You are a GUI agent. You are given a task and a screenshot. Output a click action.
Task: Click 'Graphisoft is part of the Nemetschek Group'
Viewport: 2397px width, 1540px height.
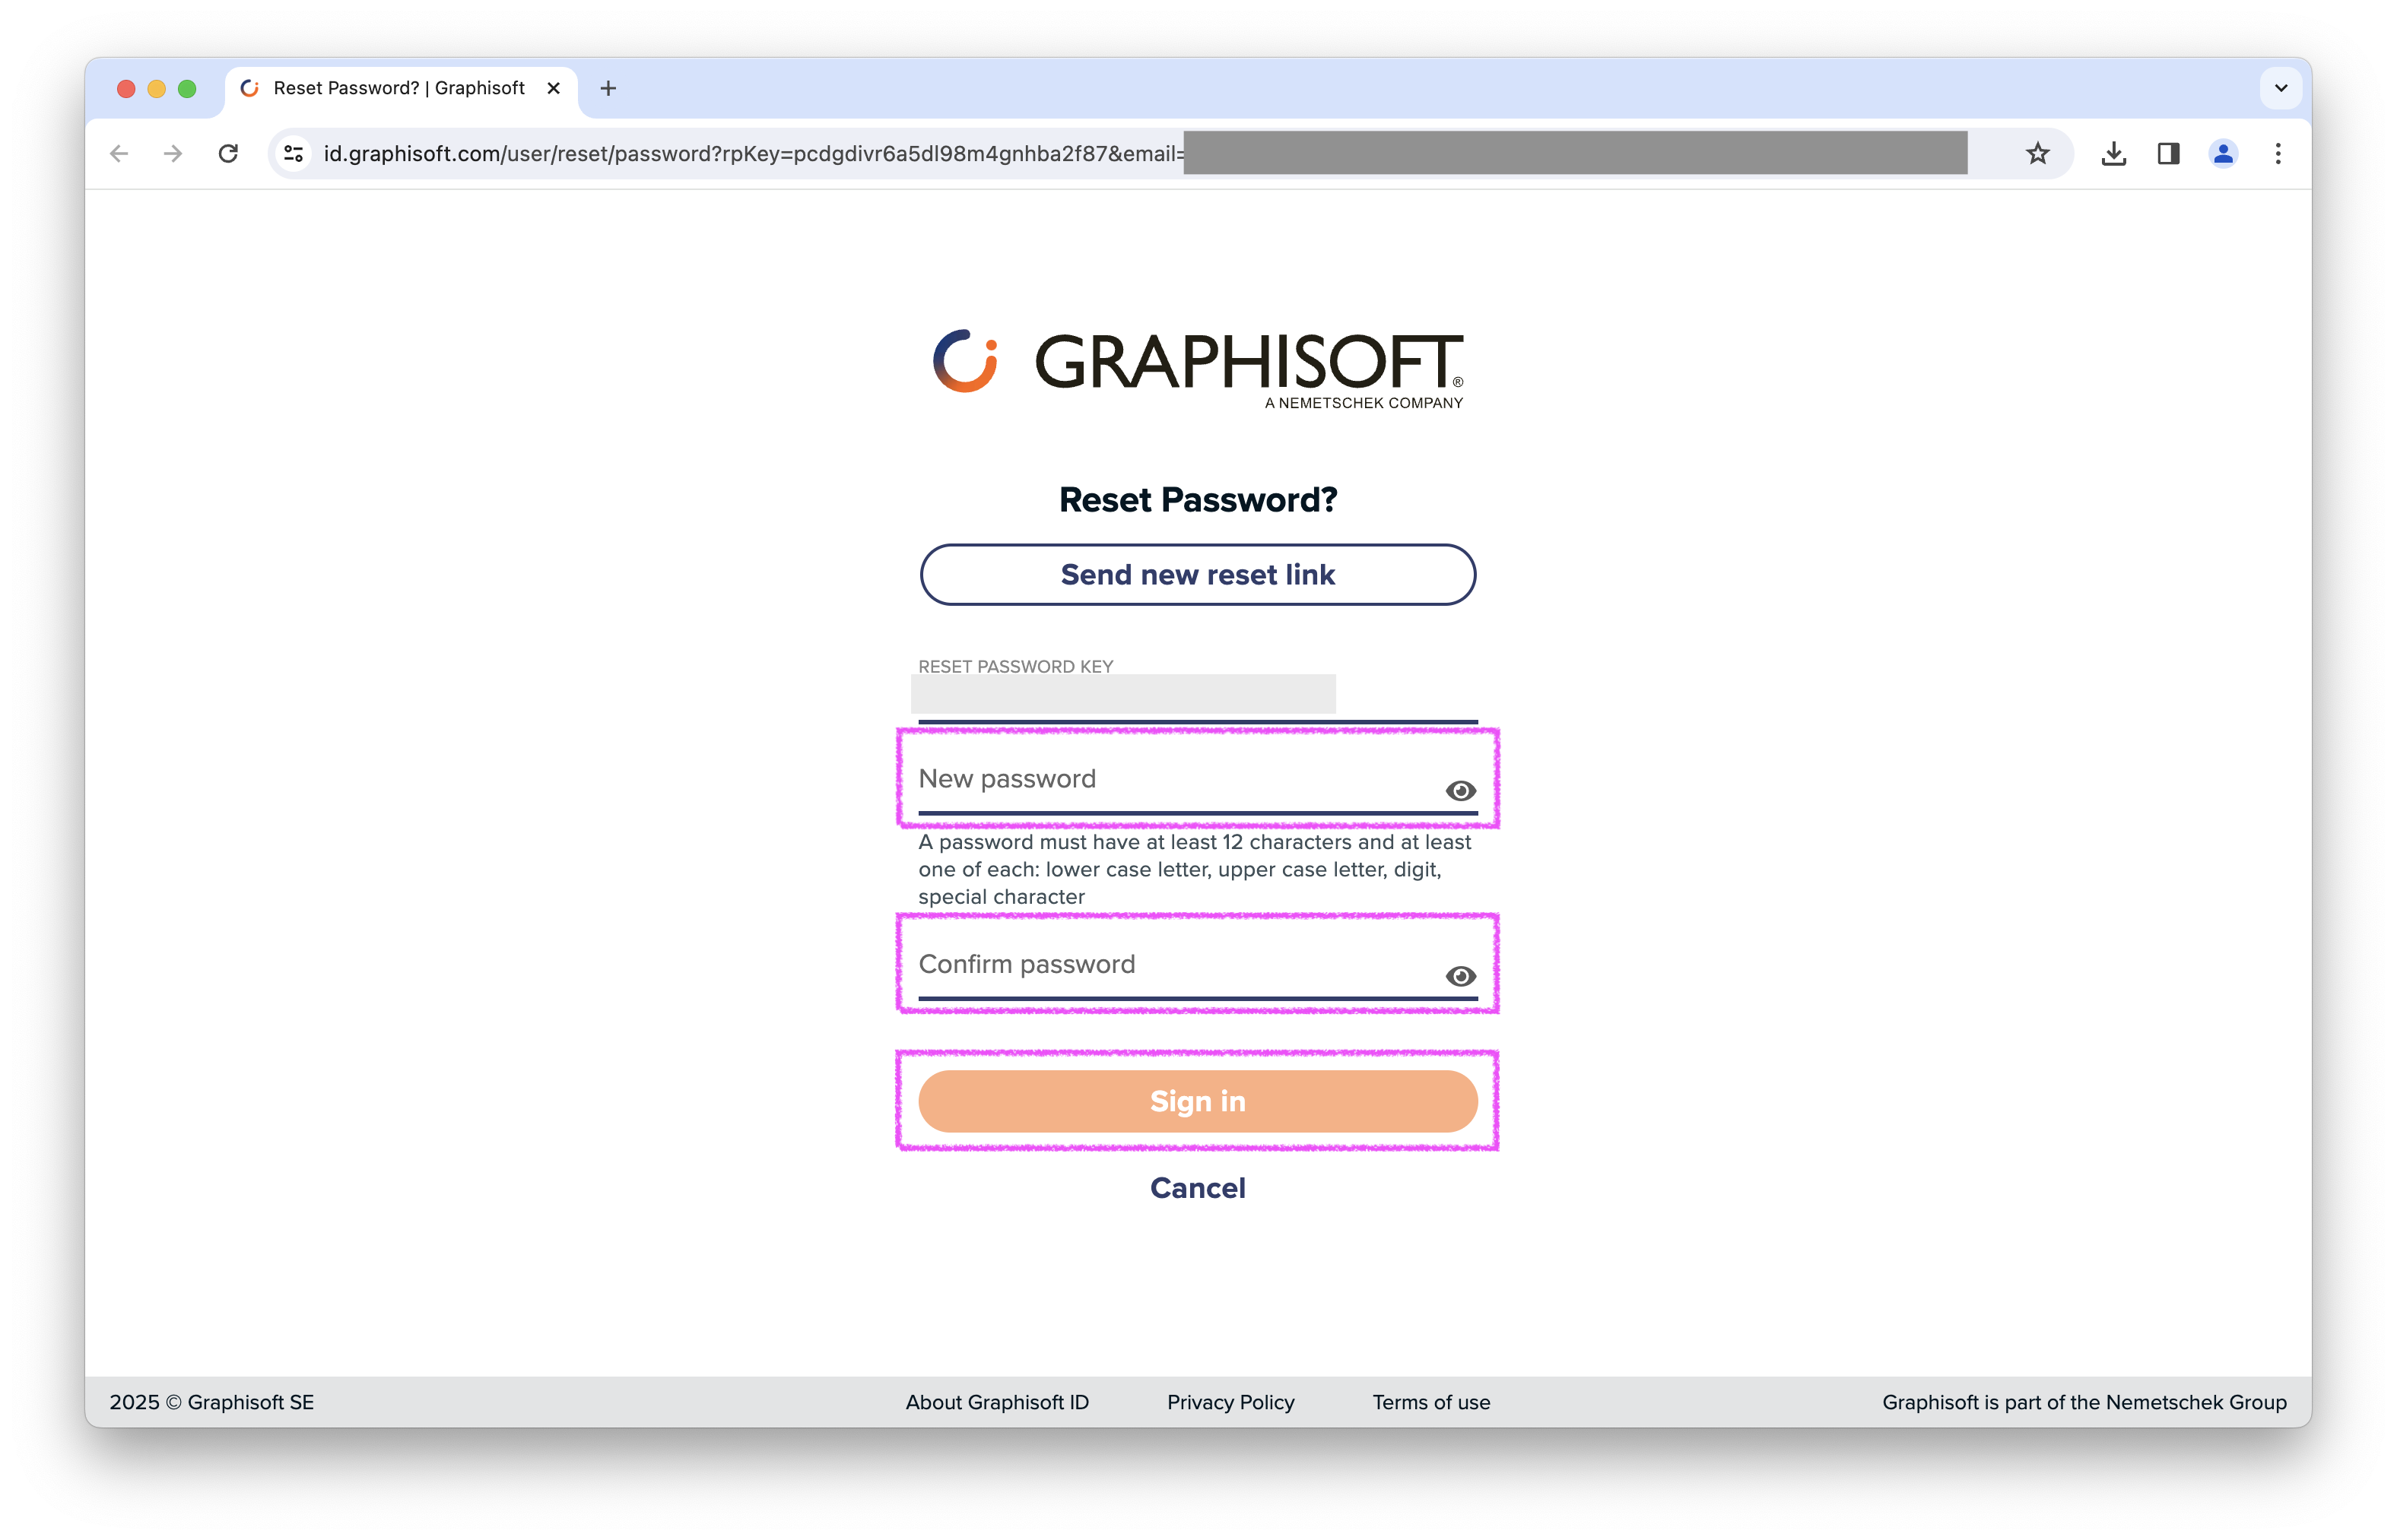[2084, 1402]
